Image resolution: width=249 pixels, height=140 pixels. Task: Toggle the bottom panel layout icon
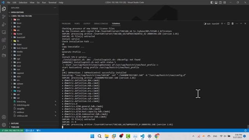[216, 2]
